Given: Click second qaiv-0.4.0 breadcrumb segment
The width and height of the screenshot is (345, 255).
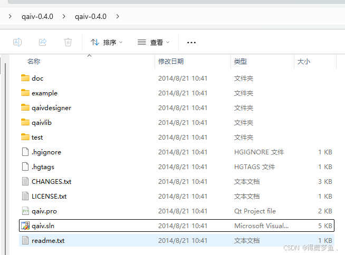Looking at the screenshot, I should click(x=91, y=16).
